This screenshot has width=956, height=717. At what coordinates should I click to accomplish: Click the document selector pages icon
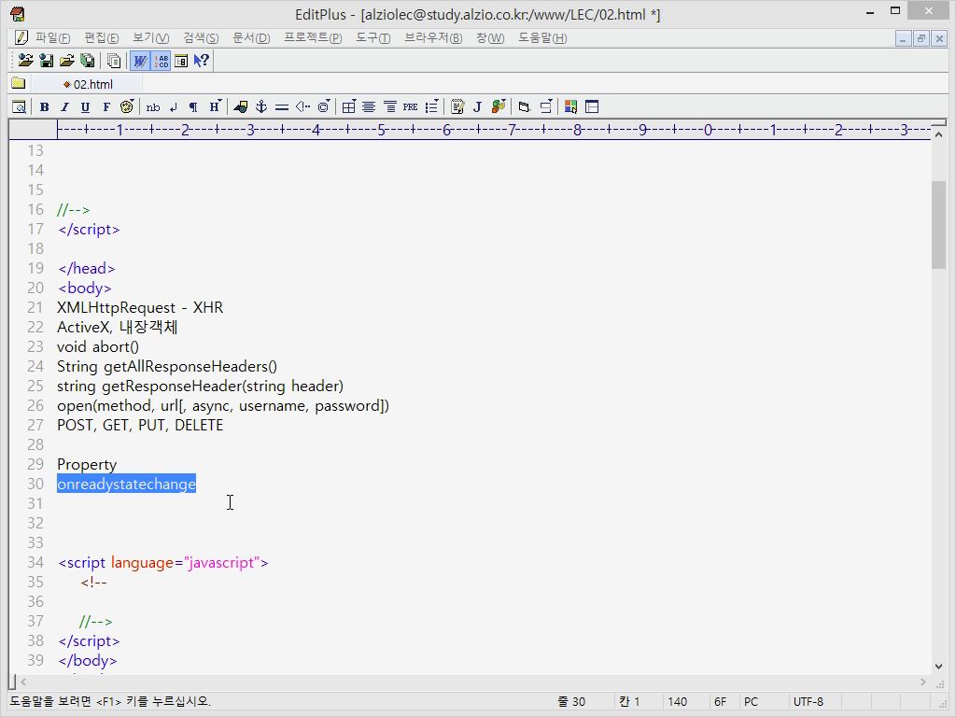coord(113,61)
